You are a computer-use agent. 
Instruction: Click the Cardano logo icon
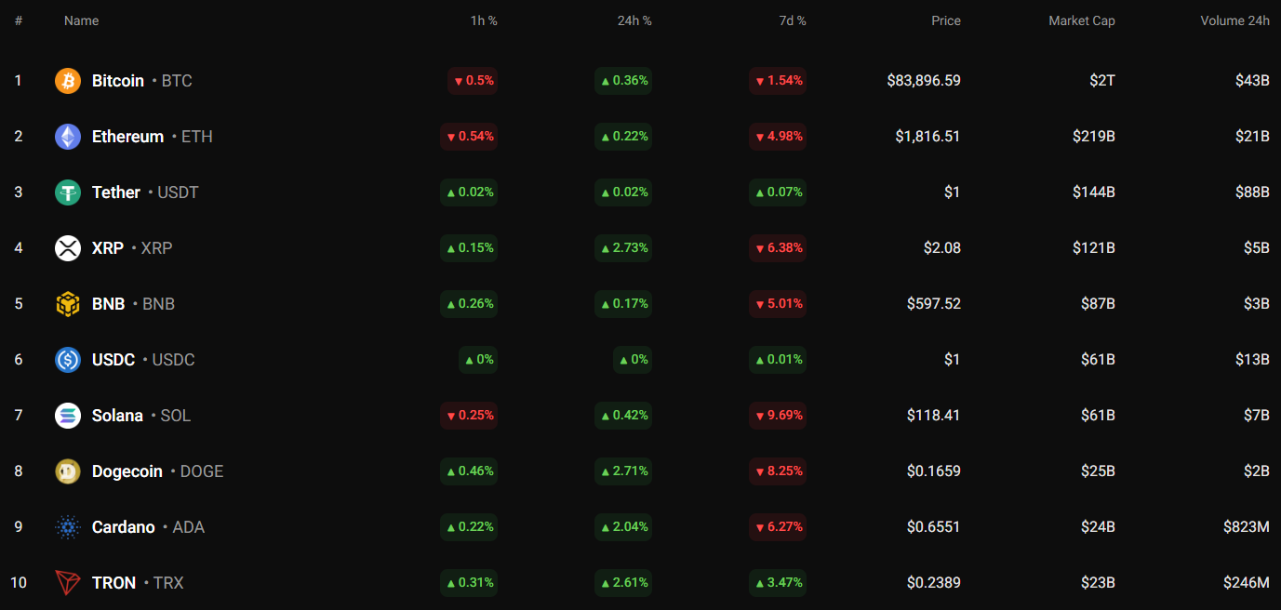68,527
